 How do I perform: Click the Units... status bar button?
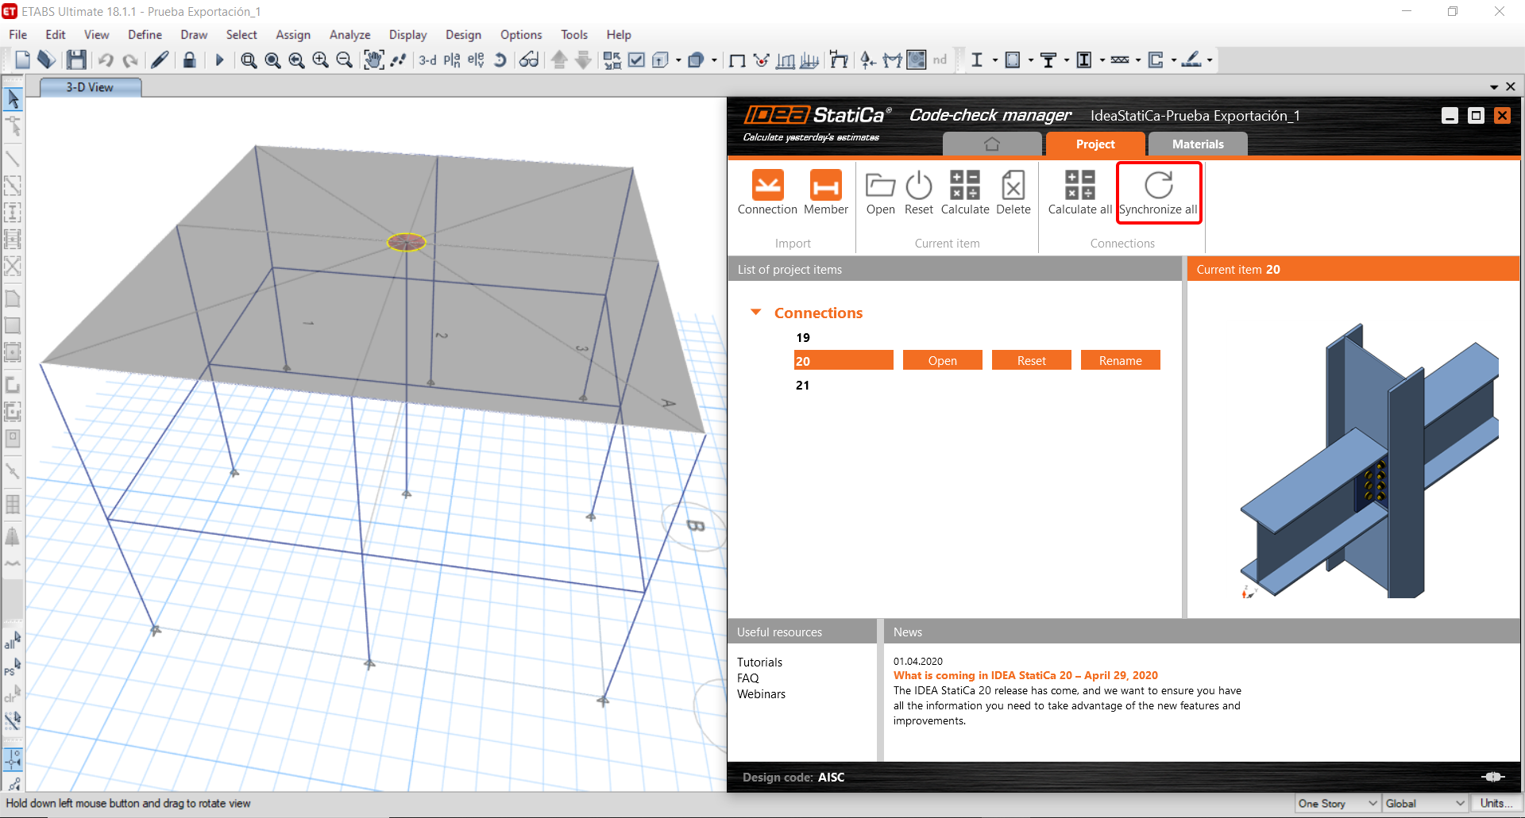[x=1496, y=804]
